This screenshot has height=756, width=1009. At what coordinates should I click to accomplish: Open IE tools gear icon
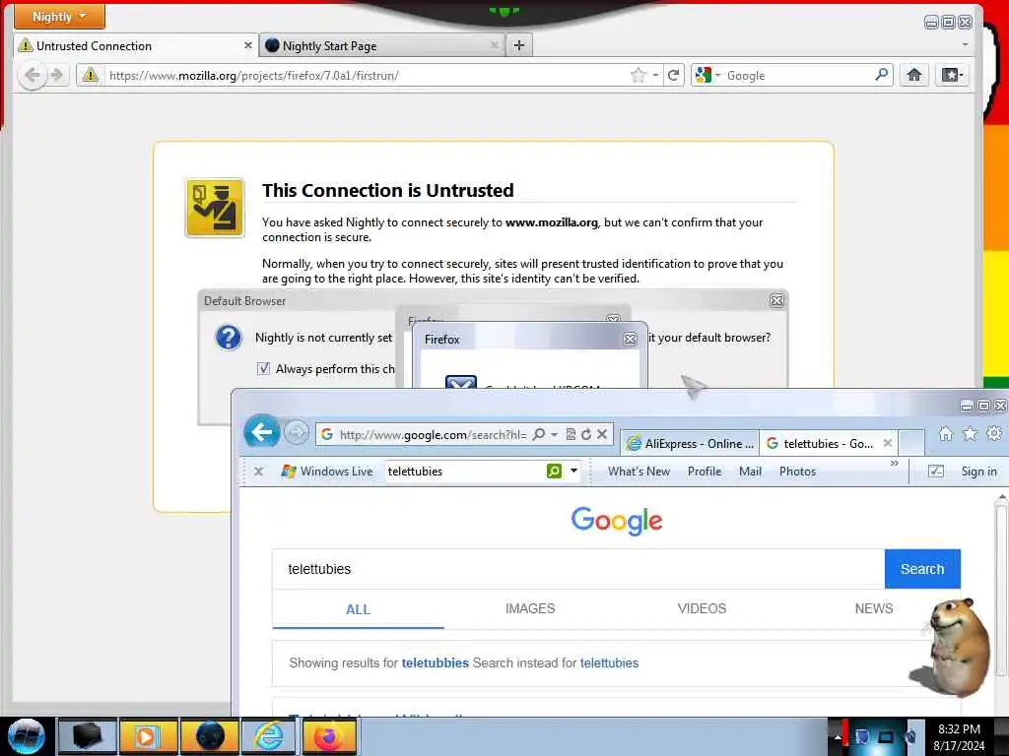coord(994,434)
